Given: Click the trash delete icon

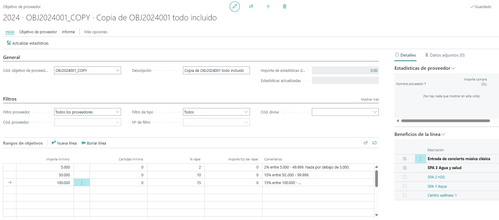Looking at the screenshot, I should pyautogui.click(x=285, y=6).
